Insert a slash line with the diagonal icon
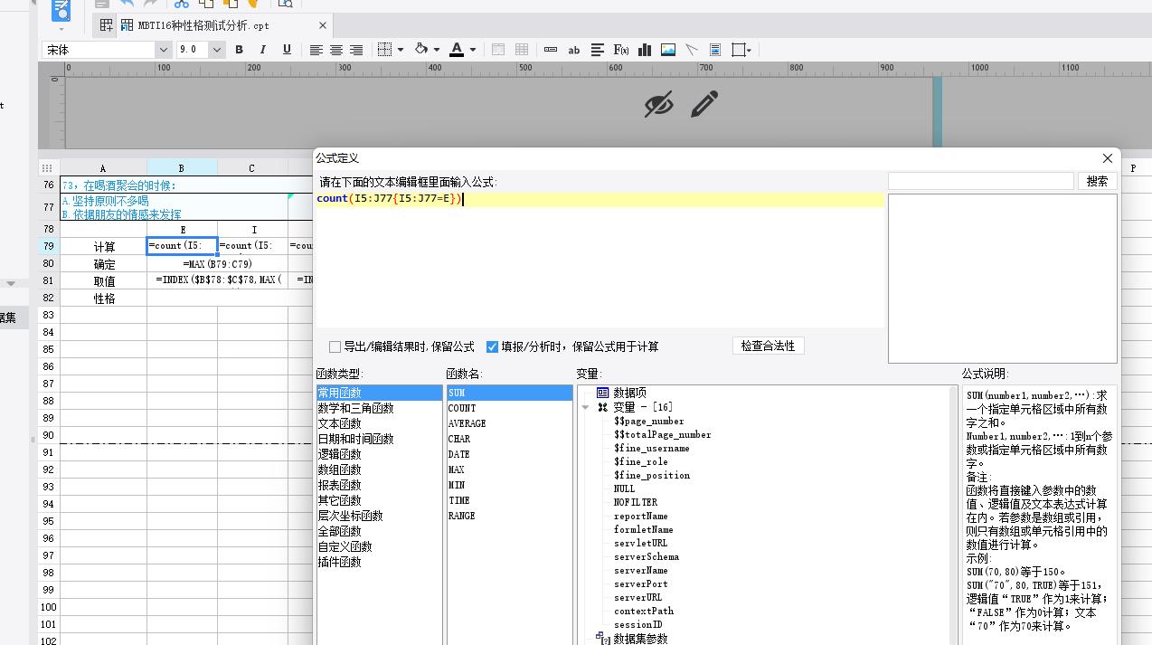The image size is (1152, 645). click(x=692, y=50)
